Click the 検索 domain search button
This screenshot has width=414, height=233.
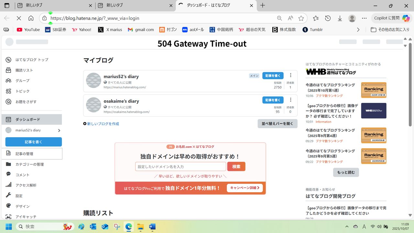[236, 166]
